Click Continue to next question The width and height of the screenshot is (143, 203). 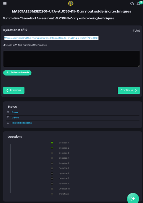(x=129, y=90)
